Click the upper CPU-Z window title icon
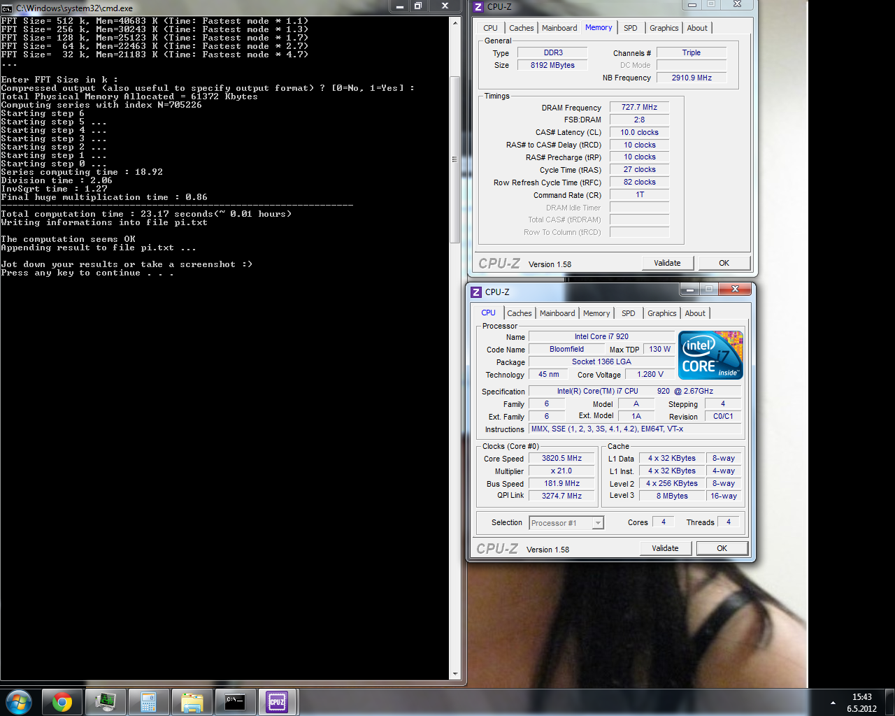This screenshot has width=895, height=716. tap(478, 6)
